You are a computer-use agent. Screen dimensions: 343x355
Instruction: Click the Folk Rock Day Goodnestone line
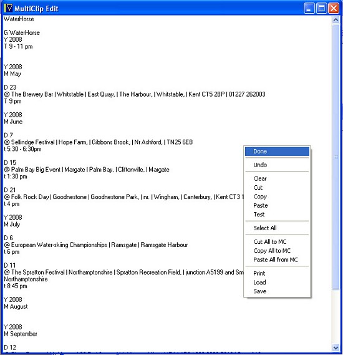point(123,197)
